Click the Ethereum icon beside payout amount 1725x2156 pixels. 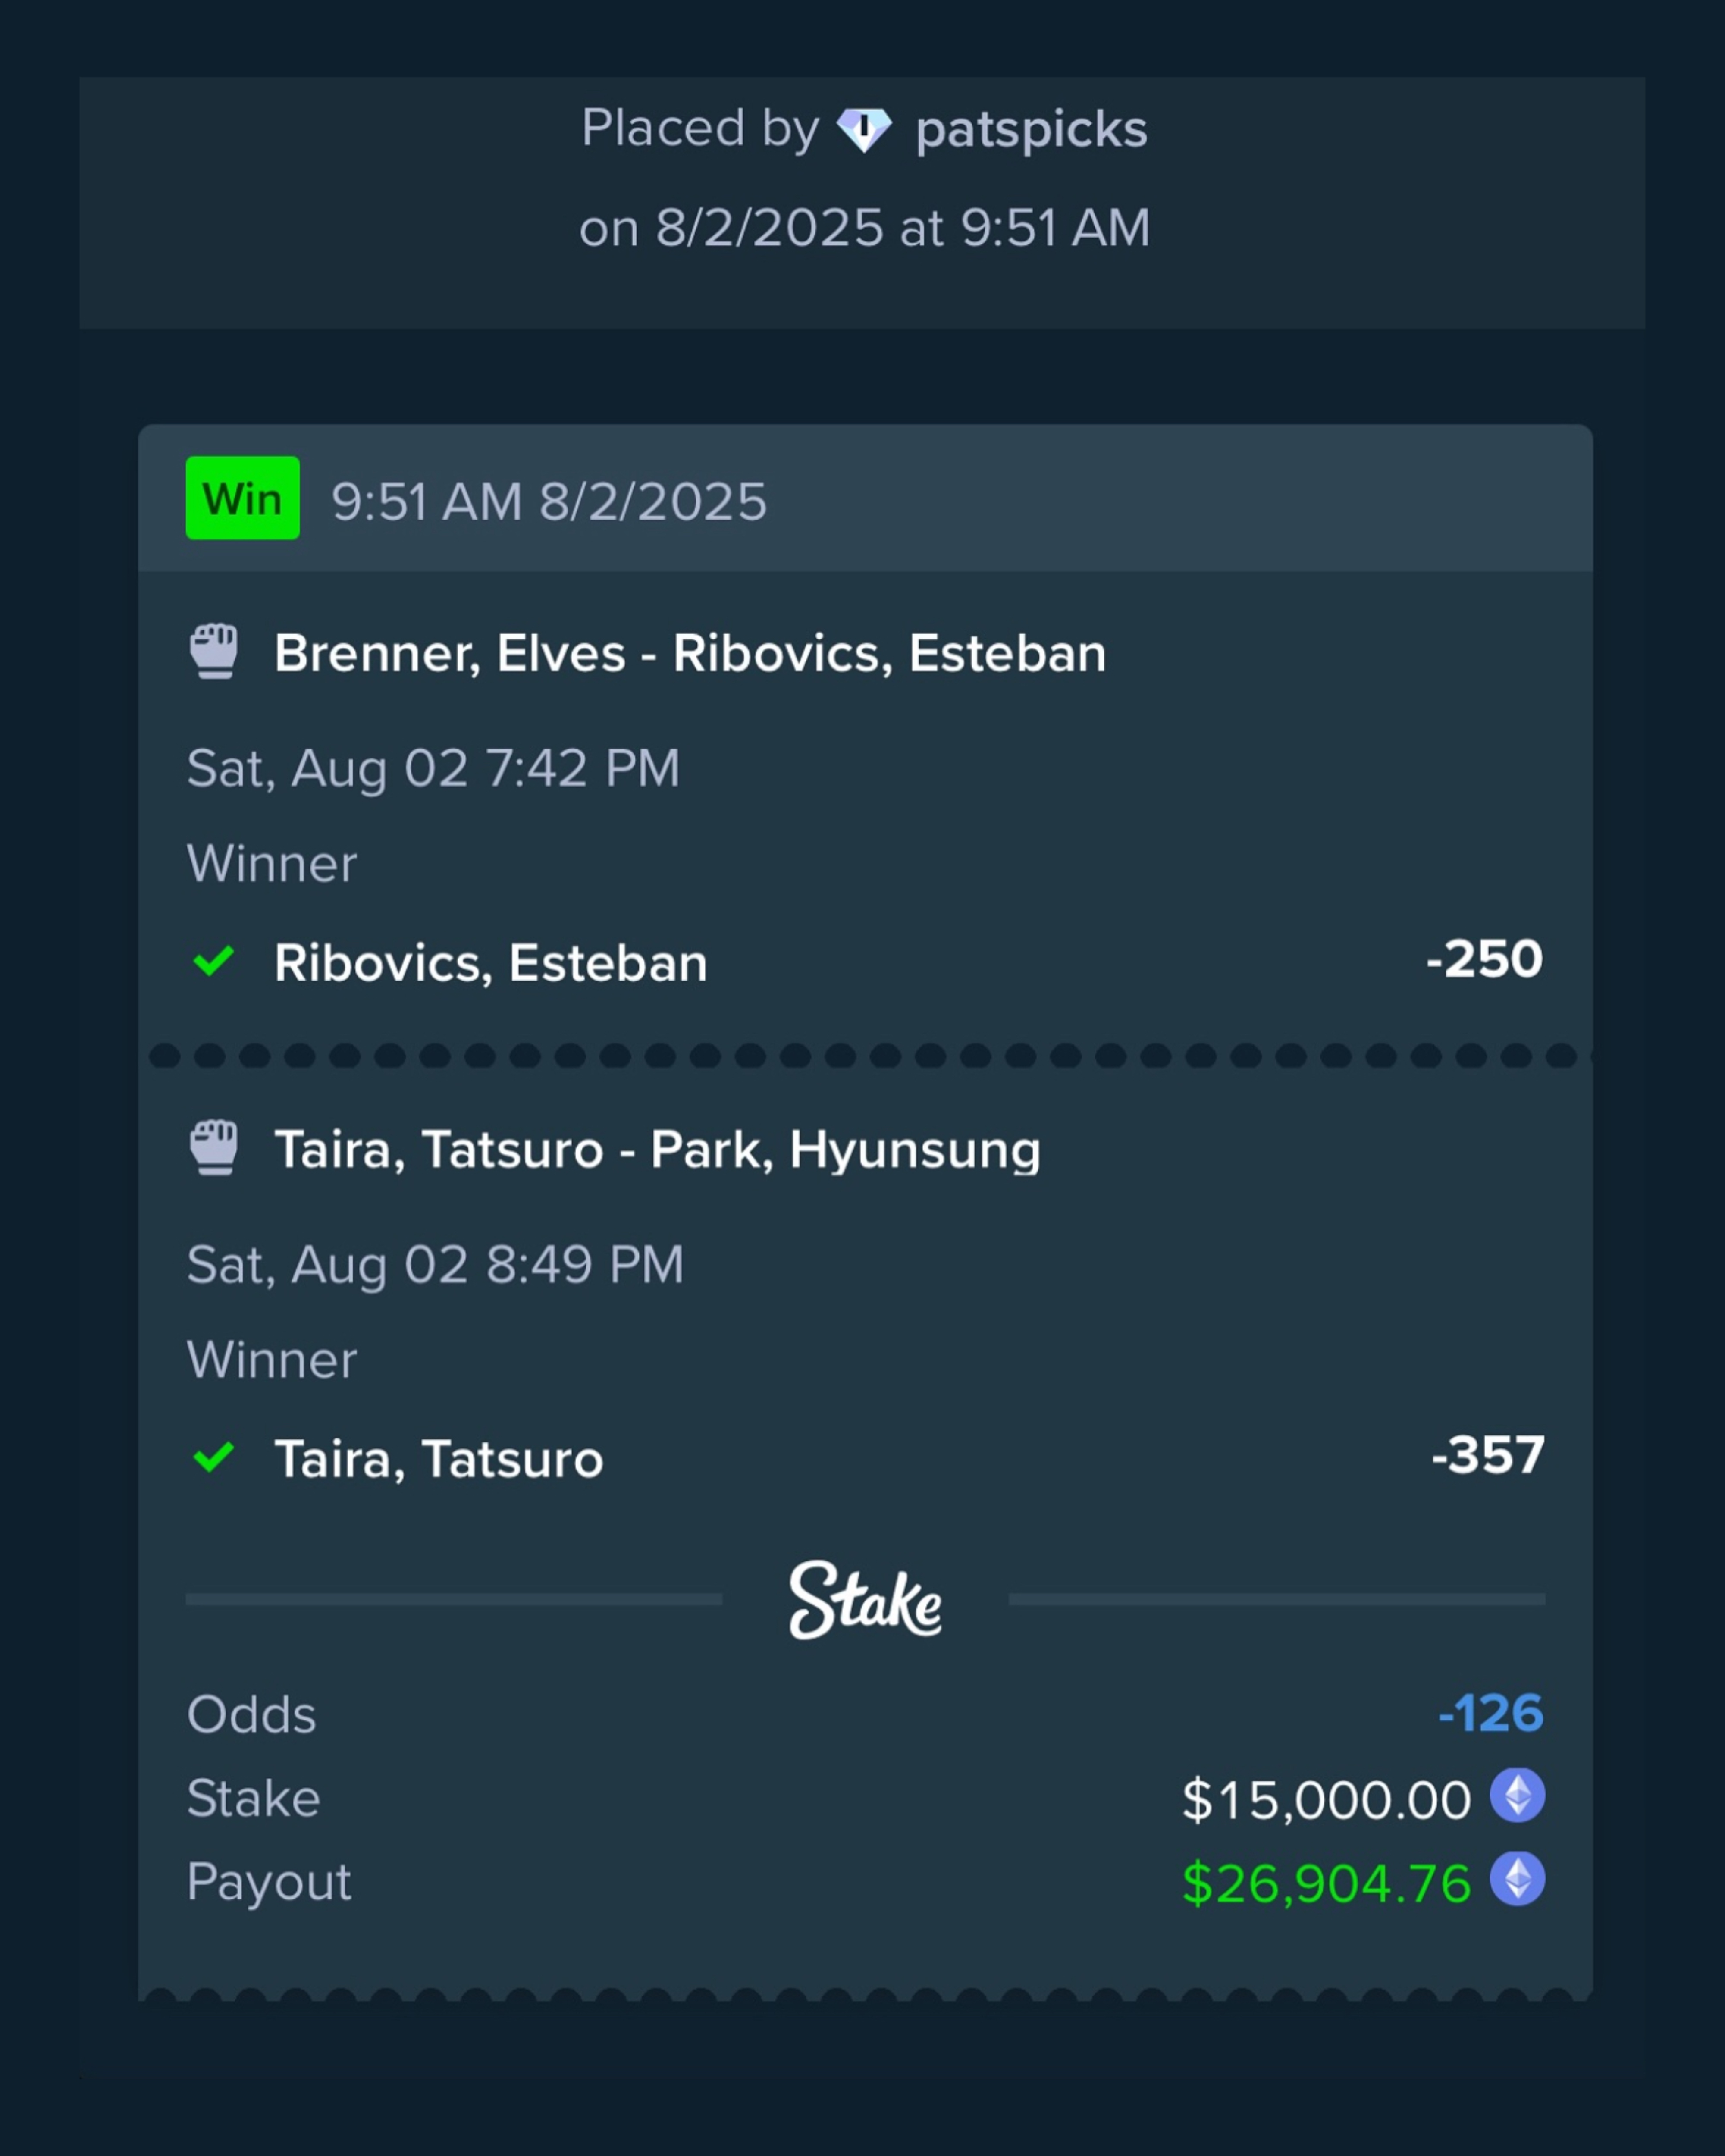1517,1879
